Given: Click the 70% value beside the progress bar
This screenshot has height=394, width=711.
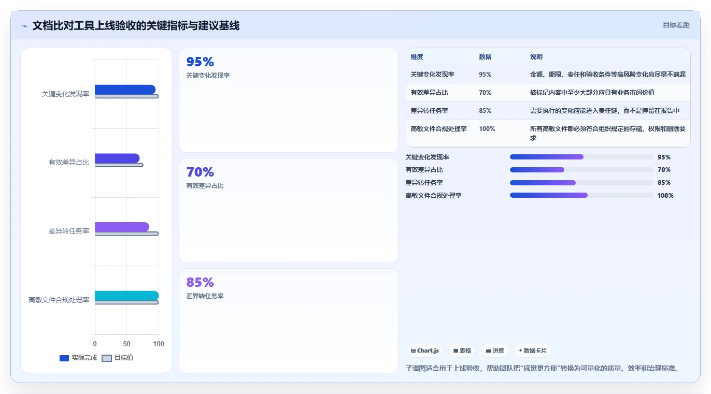Looking at the screenshot, I should [x=664, y=170].
